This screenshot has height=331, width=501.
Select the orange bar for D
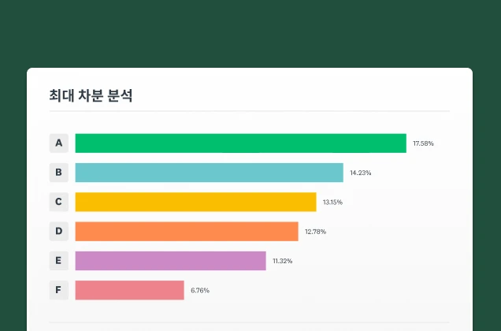pyautogui.click(x=187, y=232)
